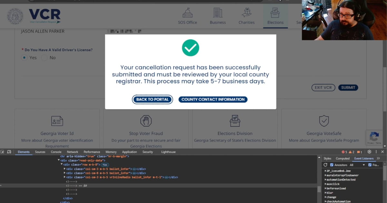Expand the beforeunload event listener entry

[325, 188]
